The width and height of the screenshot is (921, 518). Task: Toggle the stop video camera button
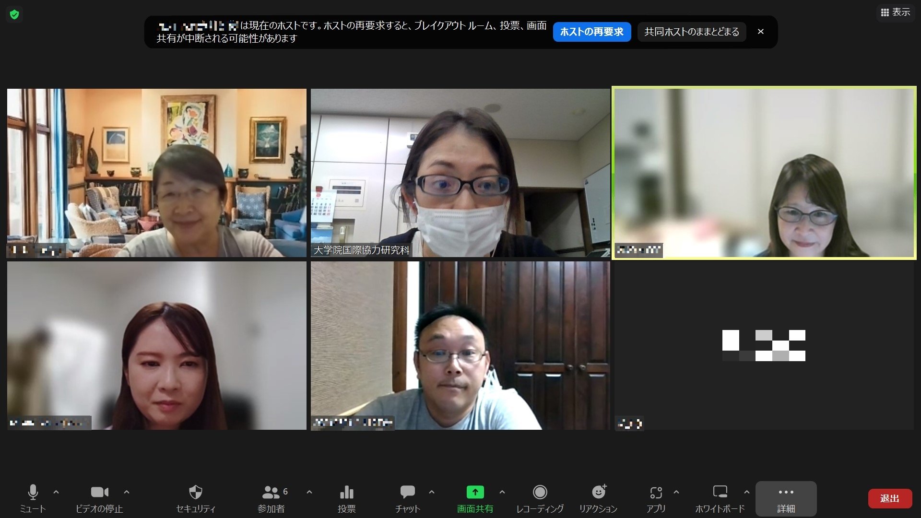coord(99,493)
